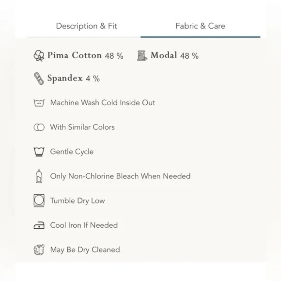This screenshot has width=281, height=281.
Task: Click the tumble dry low icon
Action: [39, 201]
